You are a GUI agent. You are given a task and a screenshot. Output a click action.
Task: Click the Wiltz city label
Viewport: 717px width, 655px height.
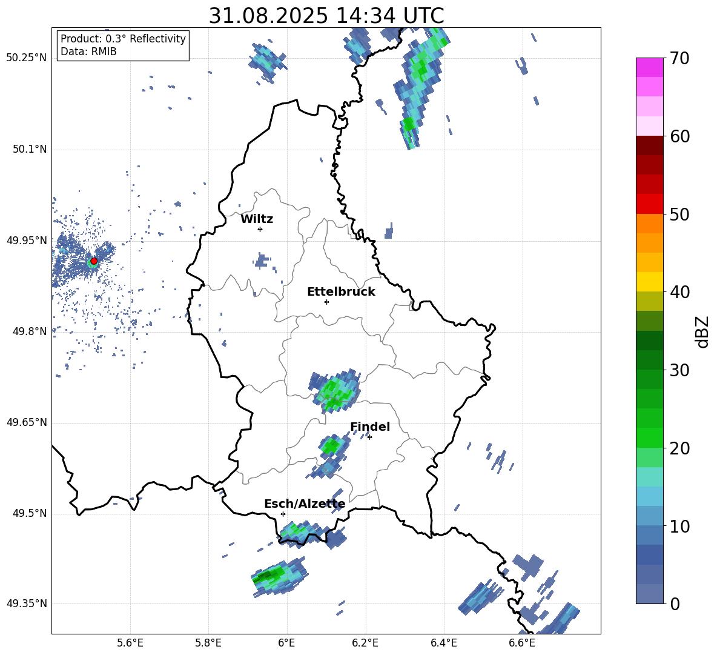pyautogui.click(x=257, y=219)
